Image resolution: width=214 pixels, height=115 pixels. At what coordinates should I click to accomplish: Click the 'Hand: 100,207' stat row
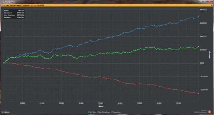[14, 10]
